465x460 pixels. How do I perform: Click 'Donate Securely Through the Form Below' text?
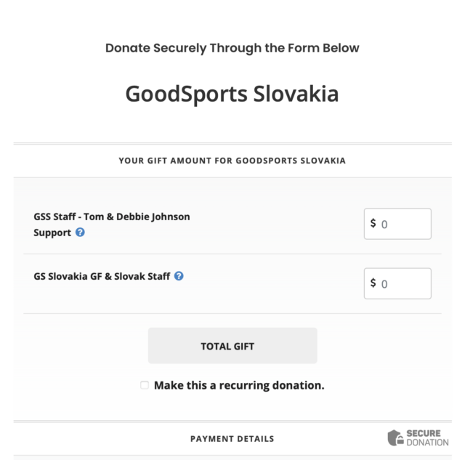[x=232, y=48]
